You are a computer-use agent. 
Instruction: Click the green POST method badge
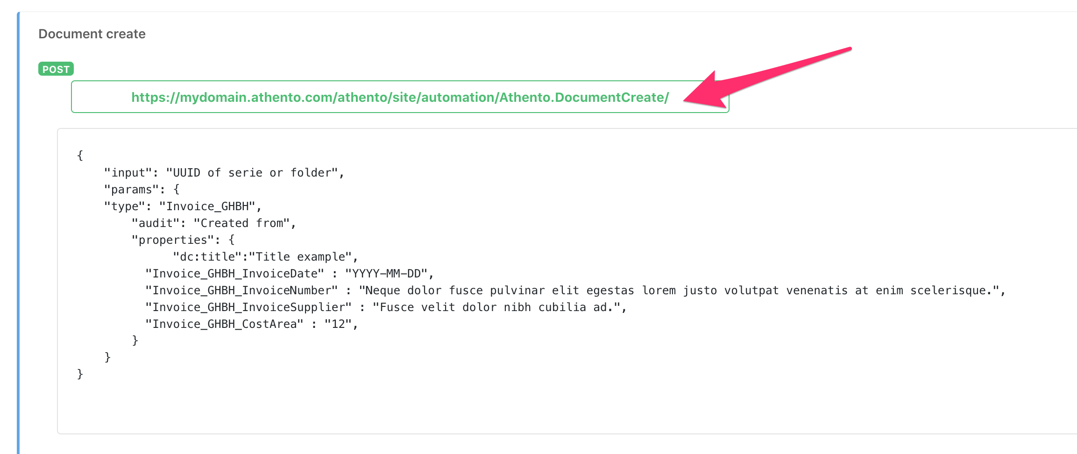[55, 69]
